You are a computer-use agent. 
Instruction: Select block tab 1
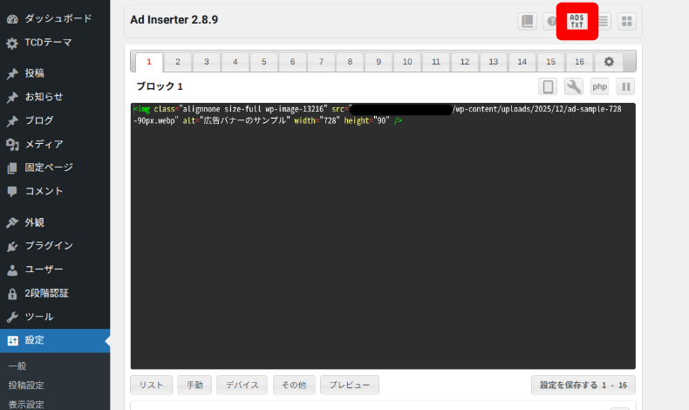[149, 62]
